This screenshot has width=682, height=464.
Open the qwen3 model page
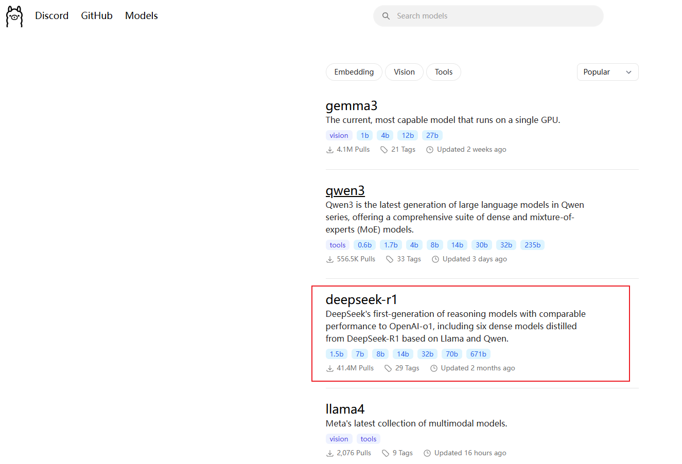(x=345, y=190)
